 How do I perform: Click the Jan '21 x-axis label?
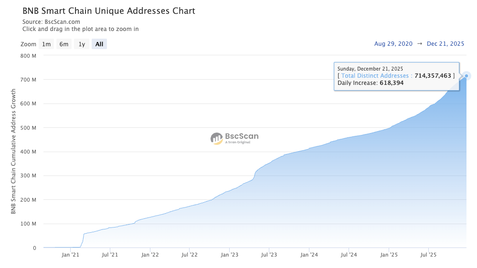point(70,255)
